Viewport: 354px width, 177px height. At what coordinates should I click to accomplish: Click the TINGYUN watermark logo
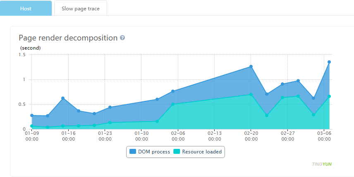pyautogui.click(x=322, y=164)
